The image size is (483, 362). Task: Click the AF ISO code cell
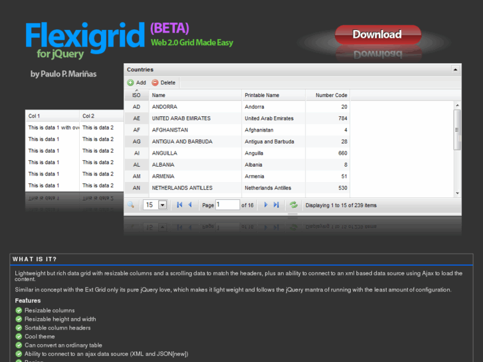[x=136, y=130]
